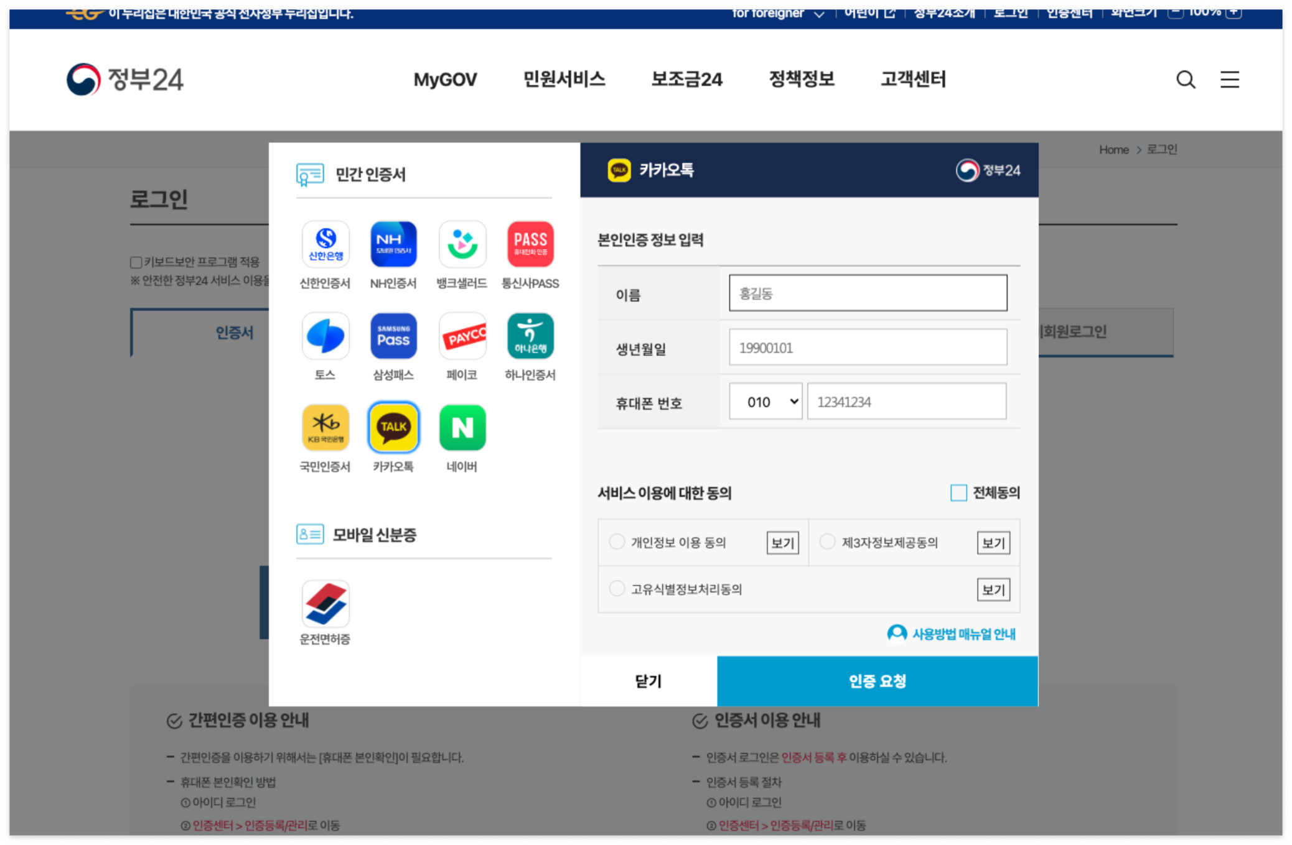Screen dimensions: 1292x845
Task: Open the 보조금24 menu item
Action: tap(686, 80)
